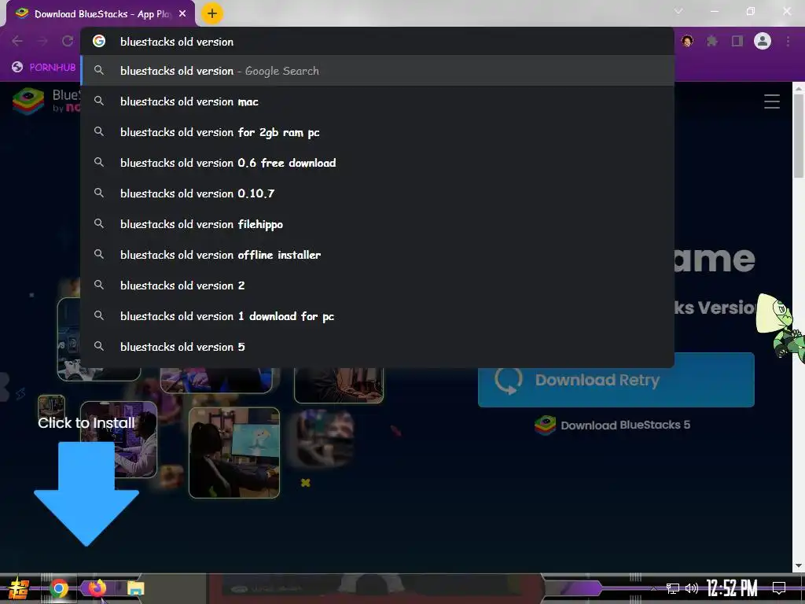The width and height of the screenshot is (805, 604).
Task: Open Chrome from the taskbar
Action: click(58, 588)
